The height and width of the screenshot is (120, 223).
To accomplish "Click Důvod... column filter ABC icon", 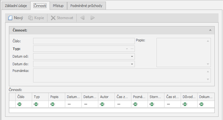I will tap(185, 104).
